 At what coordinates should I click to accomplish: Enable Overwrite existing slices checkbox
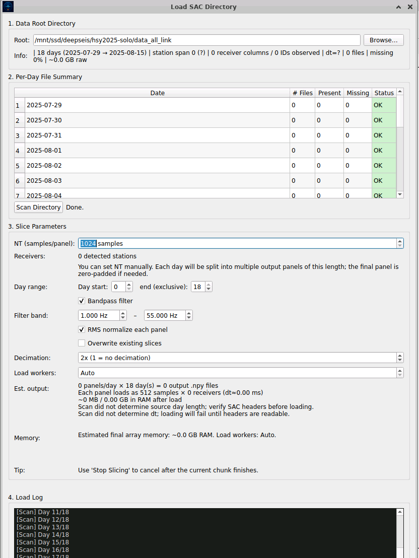click(x=82, y=343)
